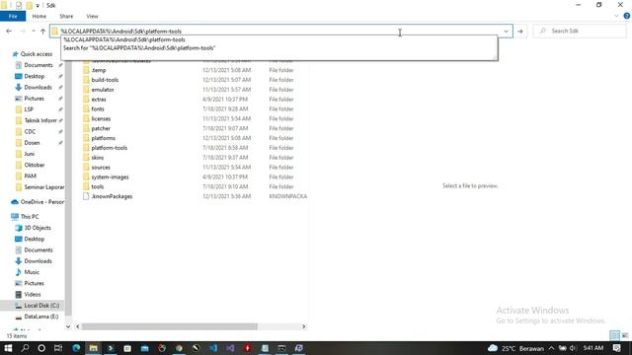This screenshot has height=355, width=632.
Task: Select Quick access in navigation pane
Action: click(37, 54)
